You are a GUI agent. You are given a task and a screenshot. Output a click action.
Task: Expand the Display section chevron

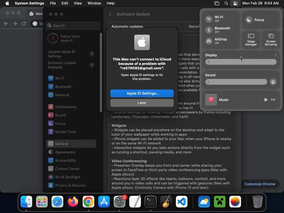pyautogui.click(x=275, y=55)
